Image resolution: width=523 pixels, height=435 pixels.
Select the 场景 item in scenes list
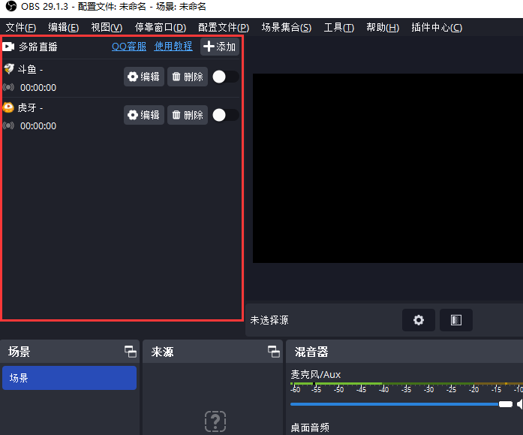[x=69, y=378]
